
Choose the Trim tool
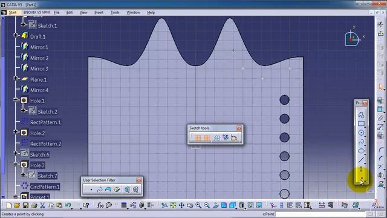[x=380, y=167]
